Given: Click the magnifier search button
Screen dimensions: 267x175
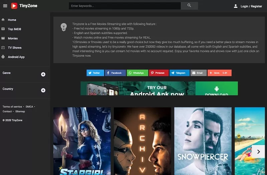Looking at the screenshot, I should pyautogui.click(x=189, y=6).
